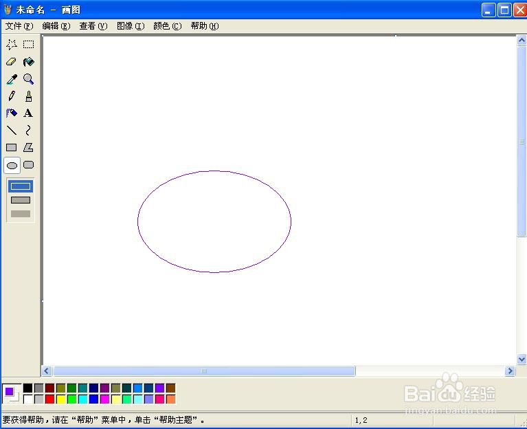Select the Brush tool
The height and width of the screenshot is (429, 527).
click(x=29, y=96)
